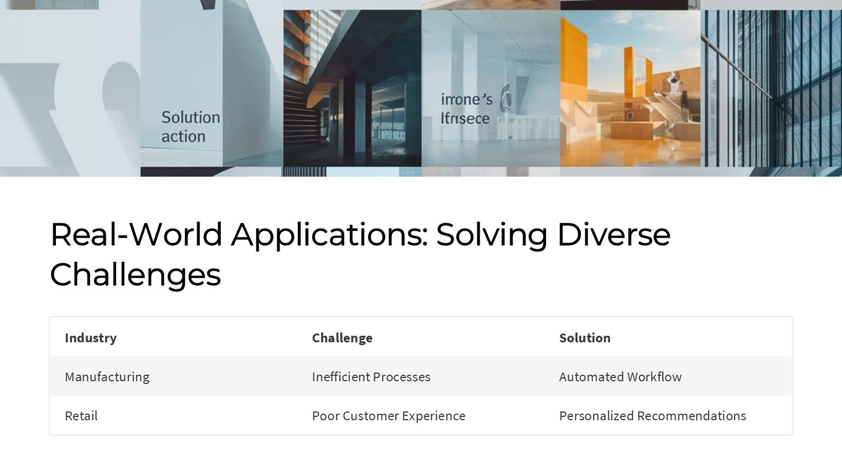
Task: Click the Inefficient Processes cell
Action: click(371, 377)
